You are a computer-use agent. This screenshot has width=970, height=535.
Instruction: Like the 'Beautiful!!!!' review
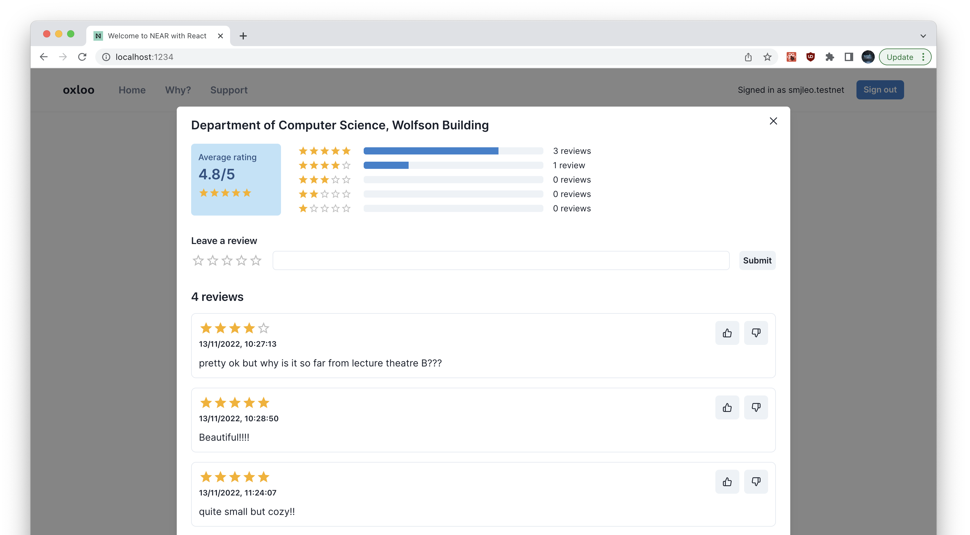(x=727, y=407)
